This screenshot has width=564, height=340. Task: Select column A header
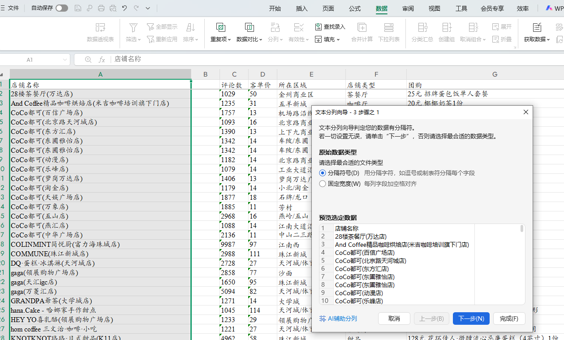click(x=100, y=74)
